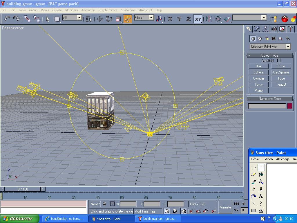Collapse the Object Type rollout
Image resolution: width=297 pixels, height=223 pixels.
[x=270, y=55]
